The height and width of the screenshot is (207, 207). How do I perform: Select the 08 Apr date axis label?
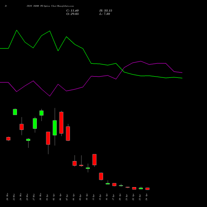click(x=73, y=197)
